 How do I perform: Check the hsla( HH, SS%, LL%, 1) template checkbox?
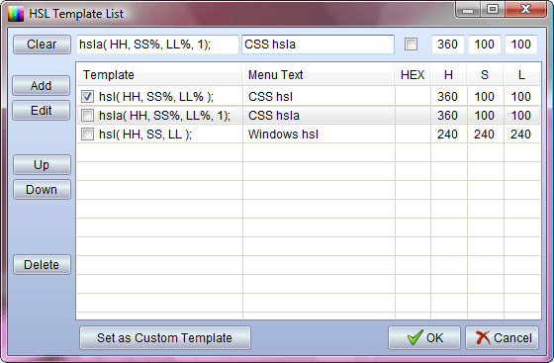click(87, 115)
